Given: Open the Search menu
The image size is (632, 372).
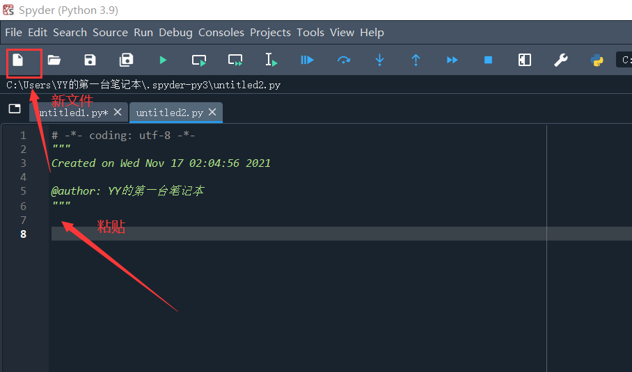Looking at the screenshot, I should point(70,32).
